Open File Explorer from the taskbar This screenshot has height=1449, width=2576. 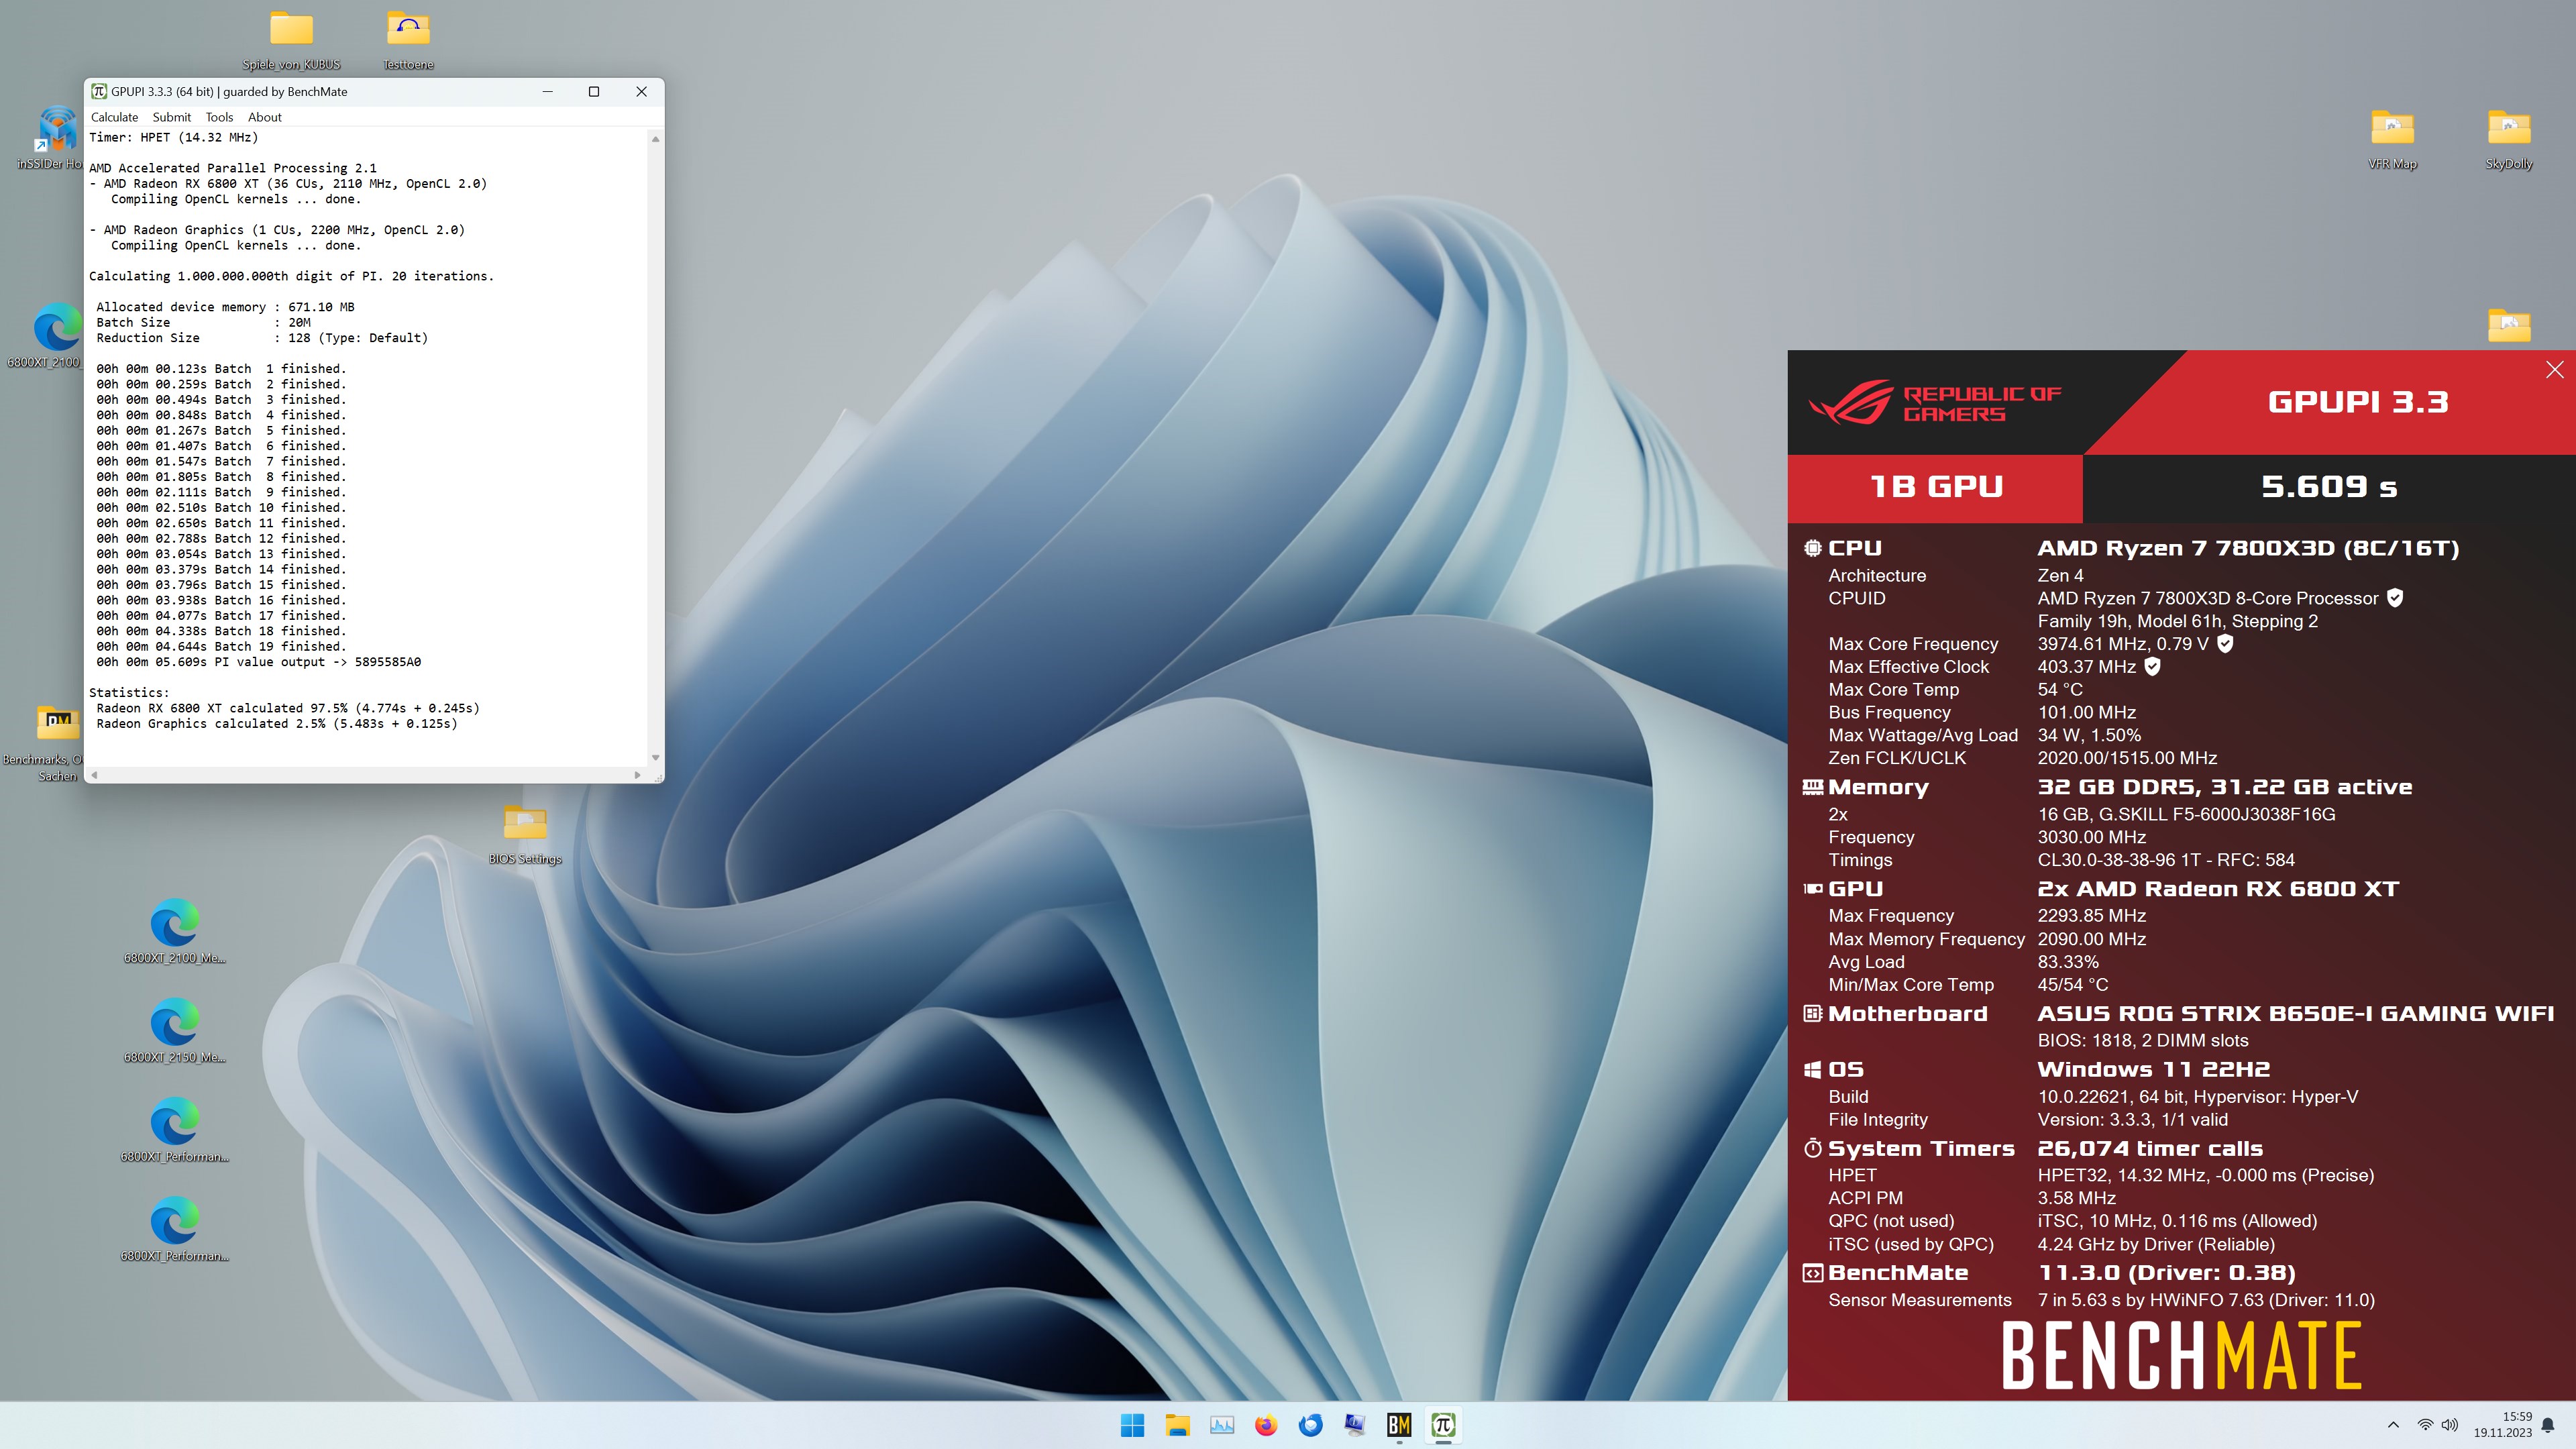click(1177, 1425)
